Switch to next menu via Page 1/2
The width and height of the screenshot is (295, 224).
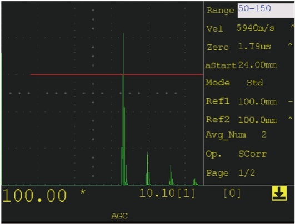231,173
